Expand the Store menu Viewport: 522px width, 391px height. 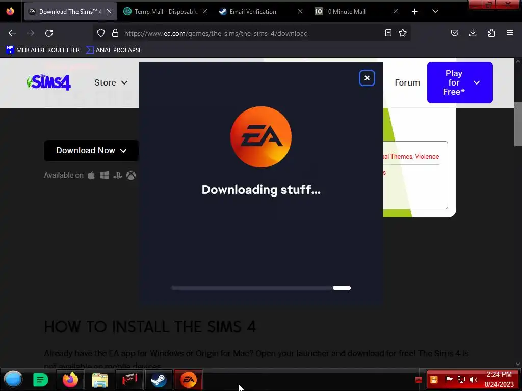click(111, 82)
